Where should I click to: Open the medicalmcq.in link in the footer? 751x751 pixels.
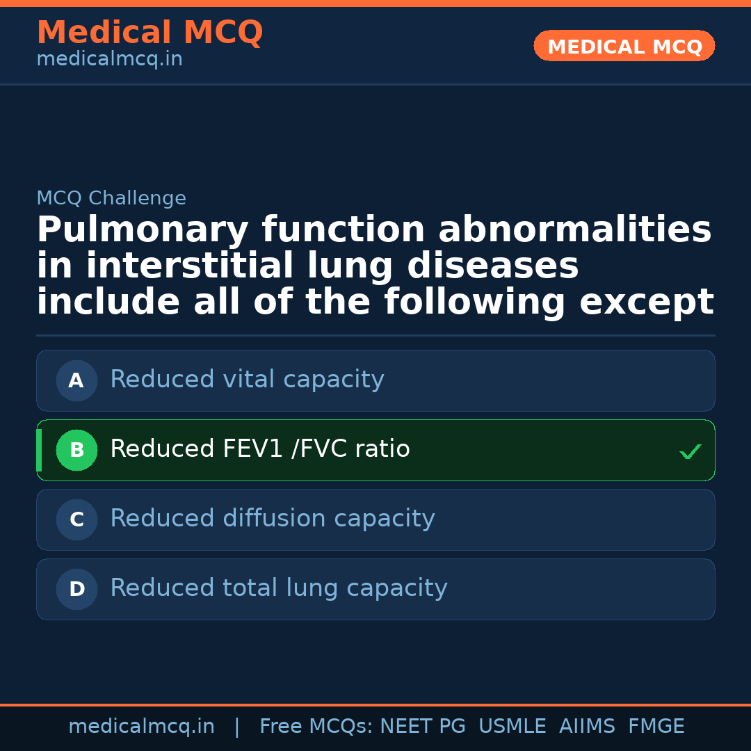click(141, 727)
